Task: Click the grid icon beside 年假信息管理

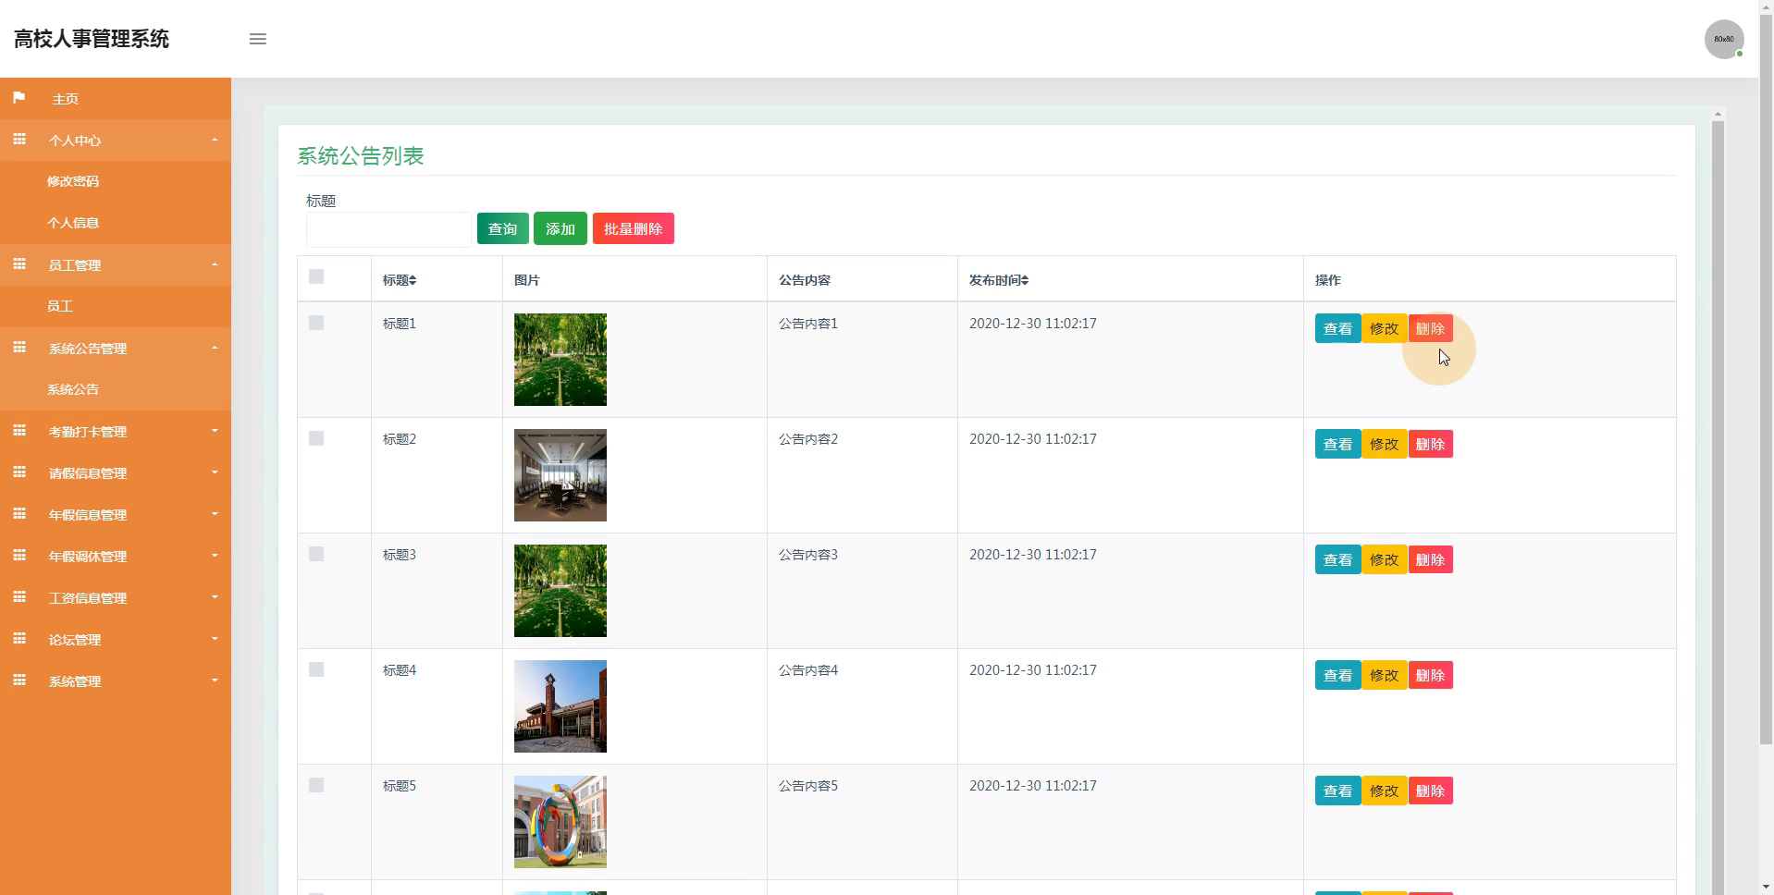Action: tap(18, 514)
